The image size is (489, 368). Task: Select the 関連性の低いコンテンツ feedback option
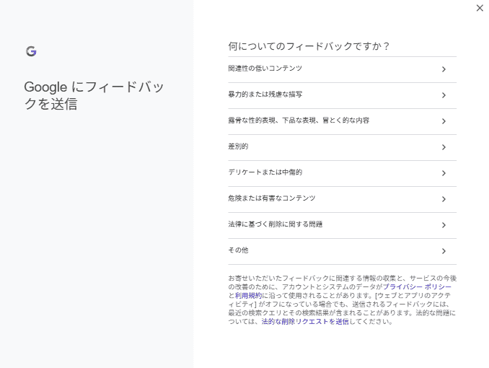click(x=265, y=69)
